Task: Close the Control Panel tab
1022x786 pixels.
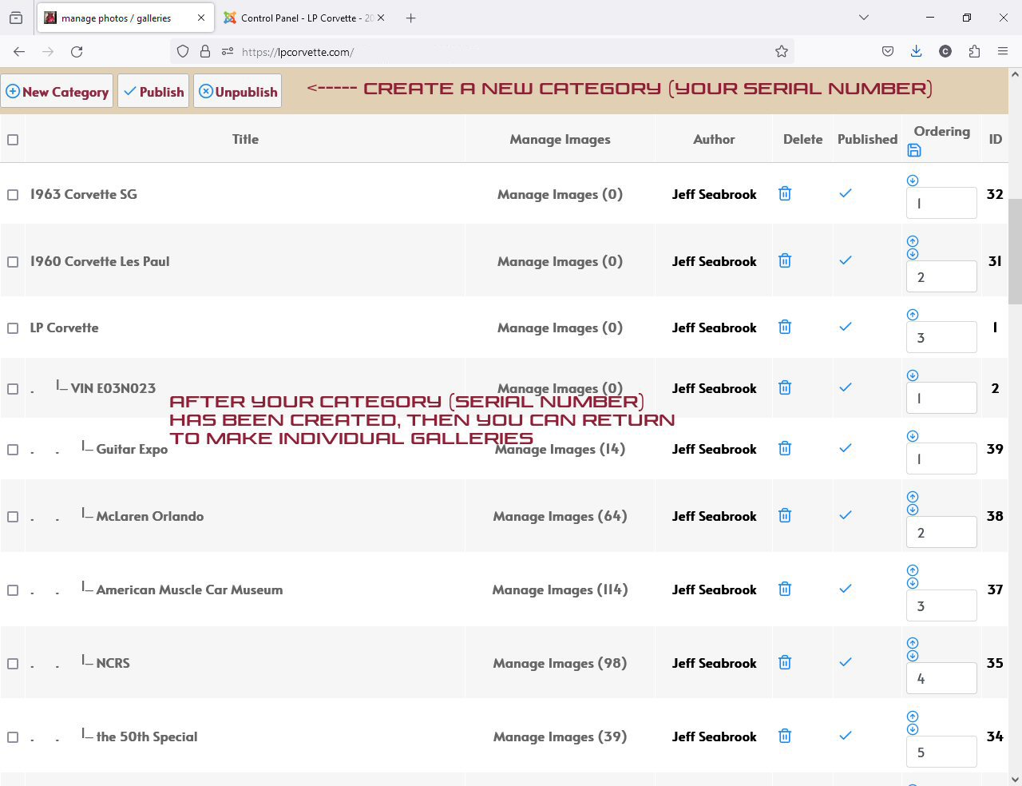Action: pos(381,18)
